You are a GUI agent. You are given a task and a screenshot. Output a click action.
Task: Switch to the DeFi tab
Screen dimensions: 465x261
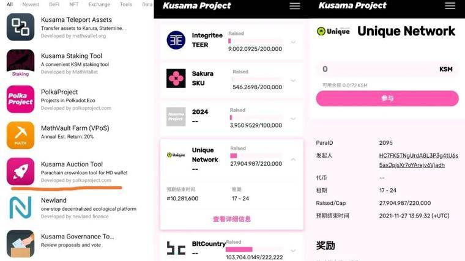54,4
